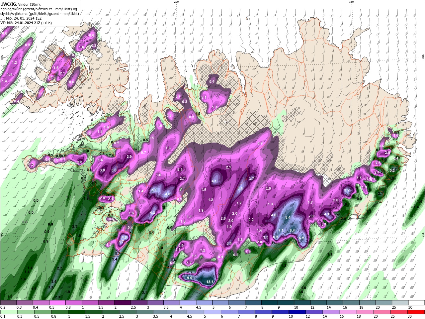Click the 15W longitude label
425x319 pixels.
352,2
